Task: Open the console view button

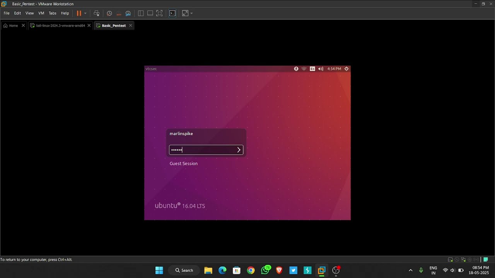Action: tap(172, 13)
